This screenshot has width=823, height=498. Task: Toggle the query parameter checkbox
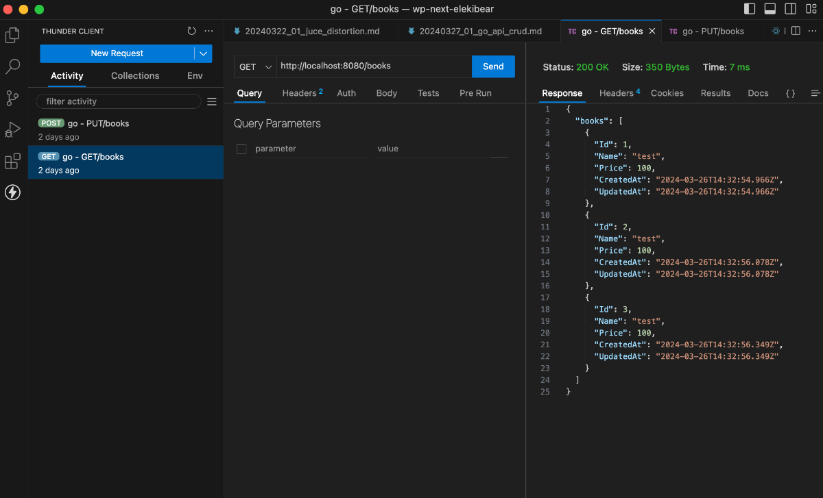pos(241,149)
